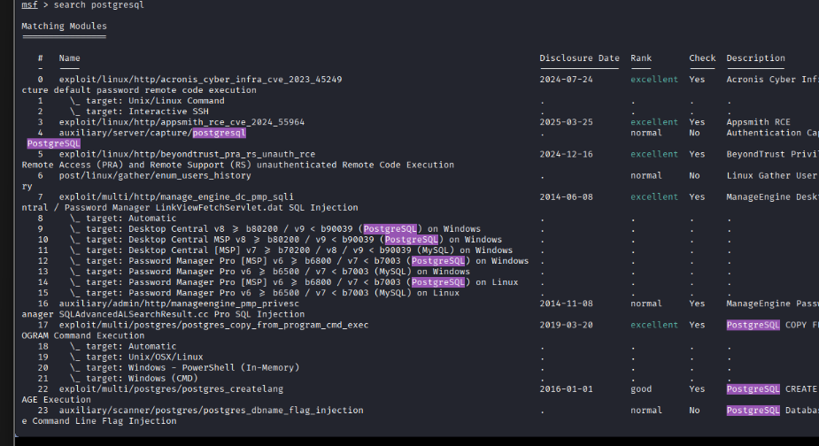The height and width of the screenshot is (446, 819).
Task: Click the 'Name' column header
Action: (69, 58)
